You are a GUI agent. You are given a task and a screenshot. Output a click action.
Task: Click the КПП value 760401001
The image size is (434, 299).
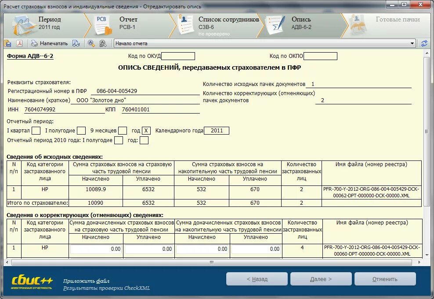[x=136, y=110]
